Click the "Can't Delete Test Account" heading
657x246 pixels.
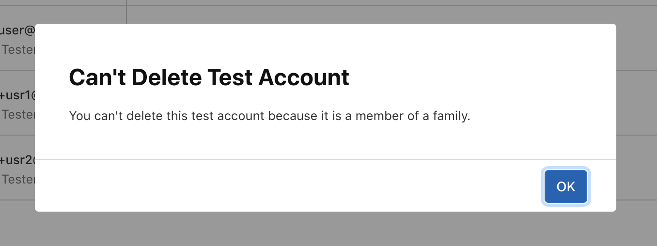point(209,77)
